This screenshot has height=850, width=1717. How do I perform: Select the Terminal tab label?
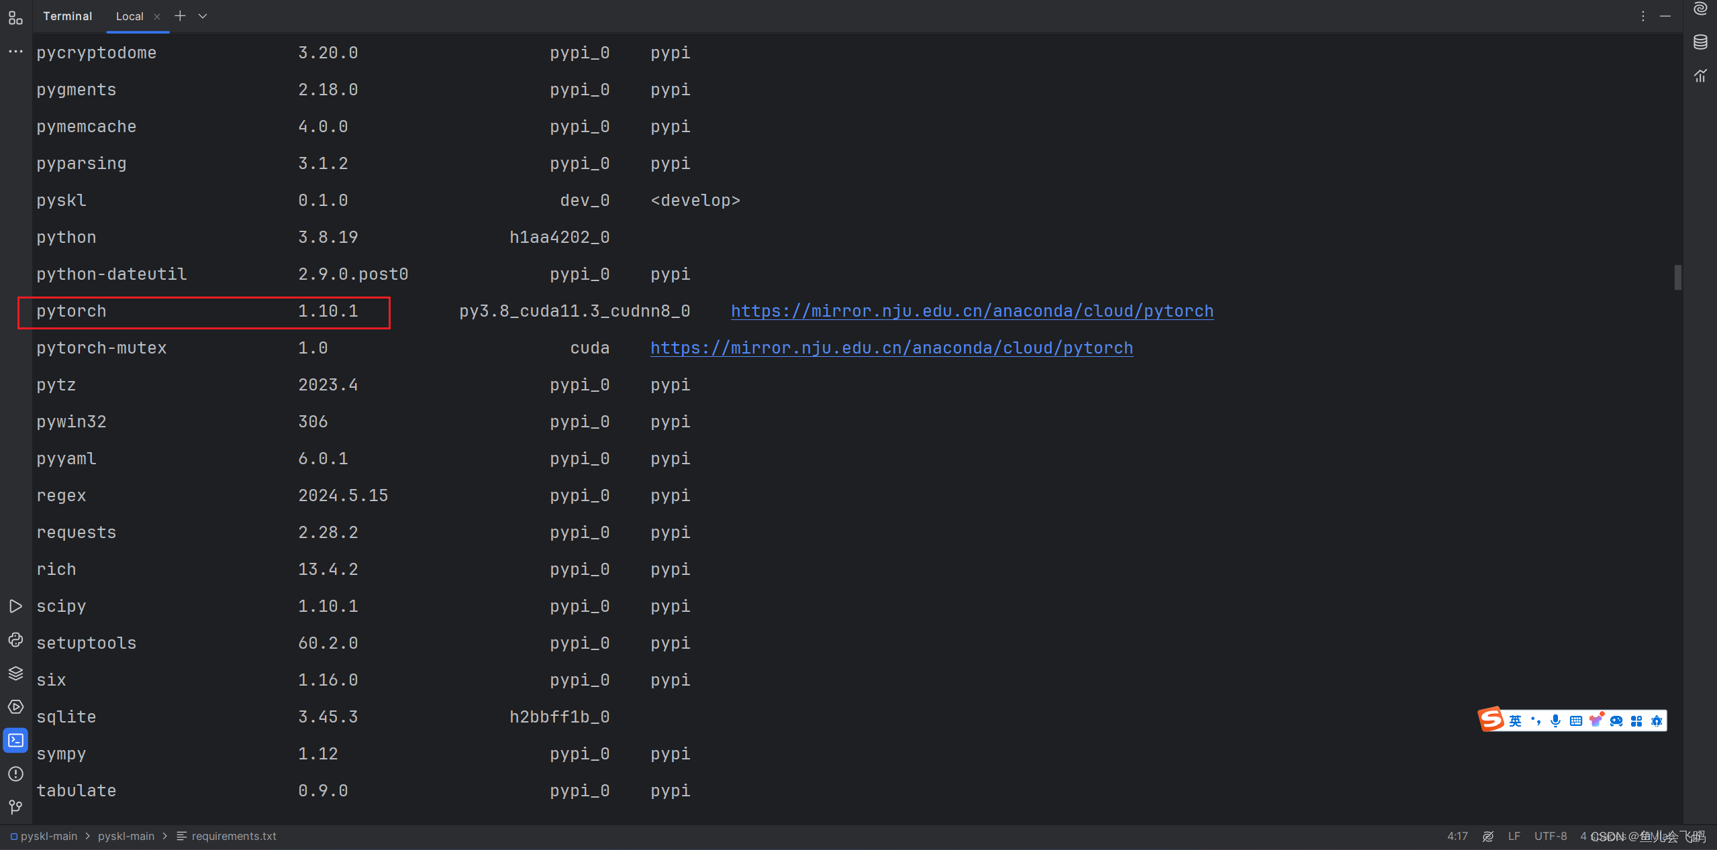click(68, 16)
